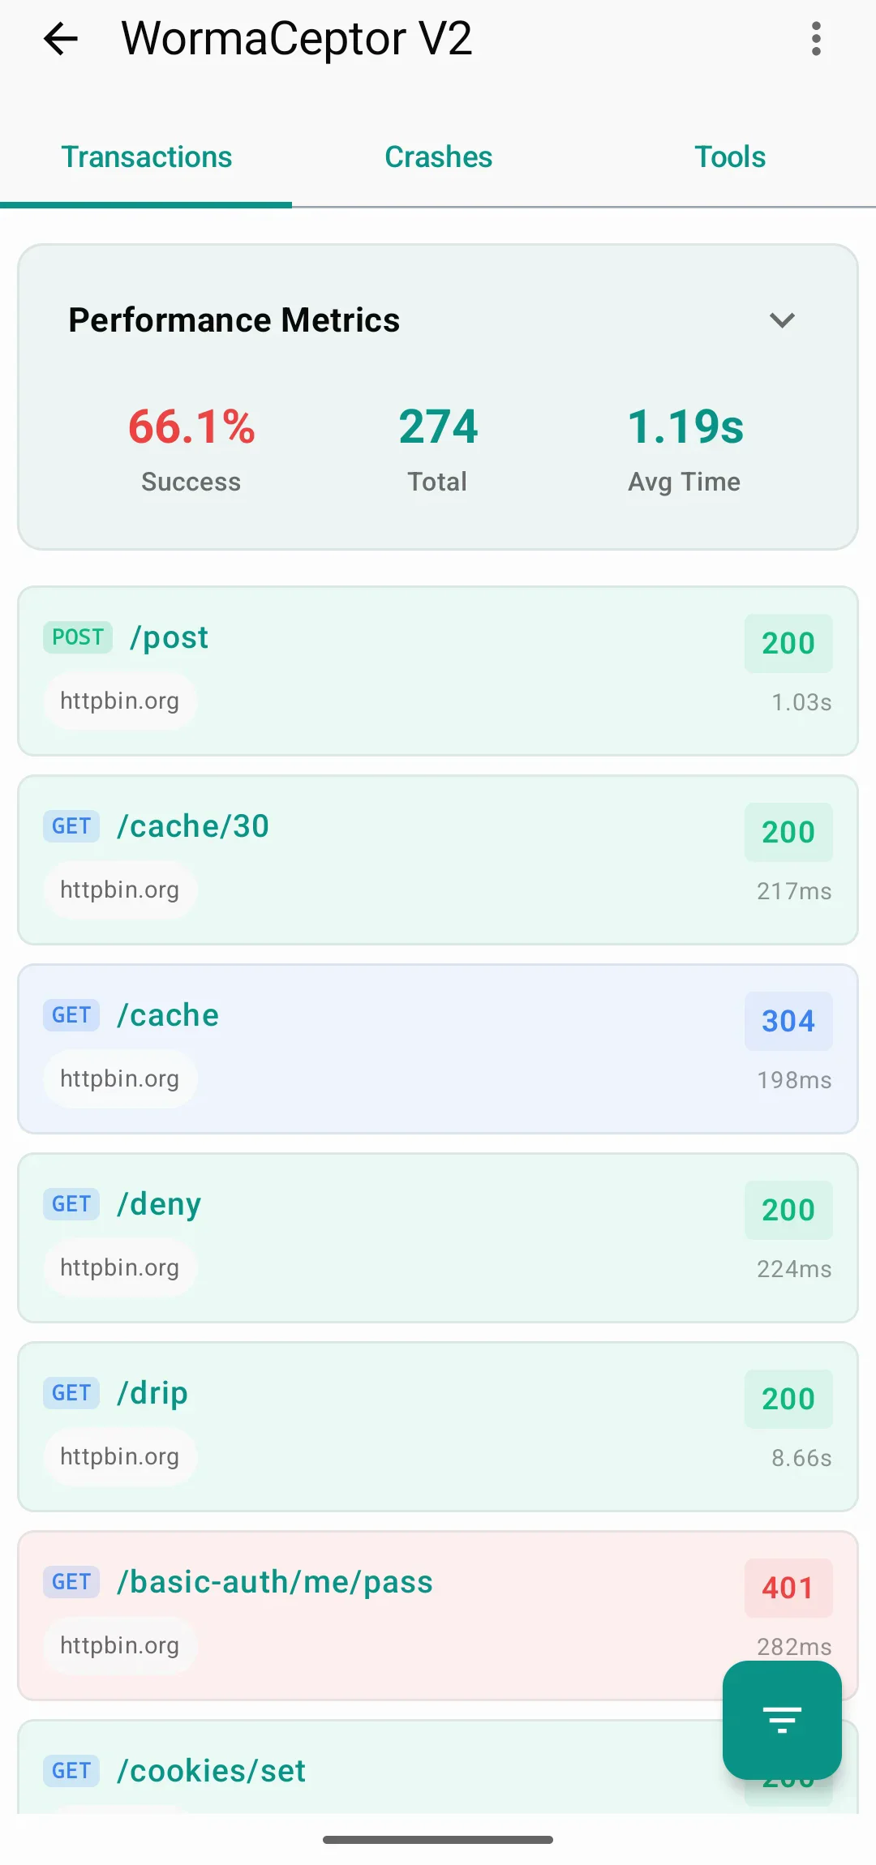Click the POST method badge on /post

[x=77, y=637]
